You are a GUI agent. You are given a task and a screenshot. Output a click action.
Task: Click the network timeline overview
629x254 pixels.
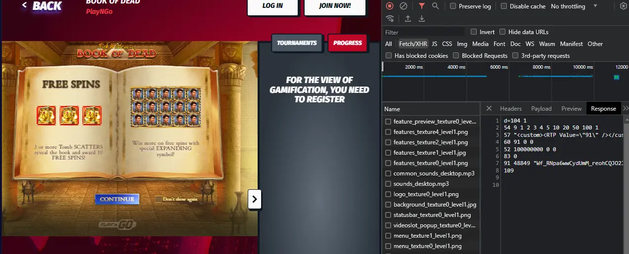[505, 81]
